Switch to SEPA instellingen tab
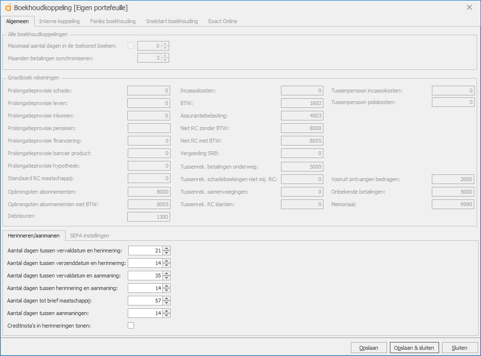The width and height of the screenshot is (481, 356). pyautogui.click(x=90, y=236)
